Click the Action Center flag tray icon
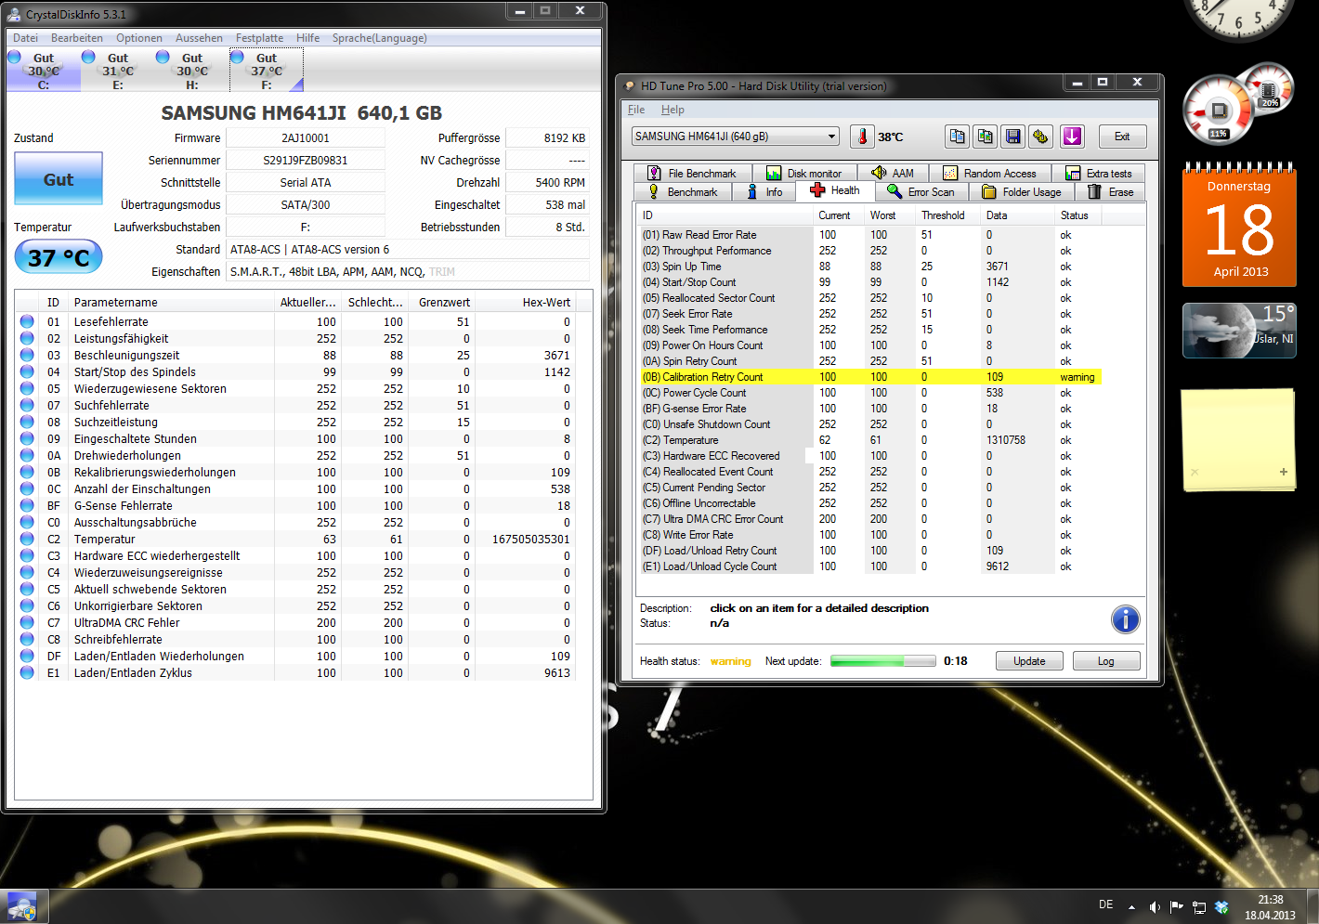1319x924 pixels. coord(1177,907)
